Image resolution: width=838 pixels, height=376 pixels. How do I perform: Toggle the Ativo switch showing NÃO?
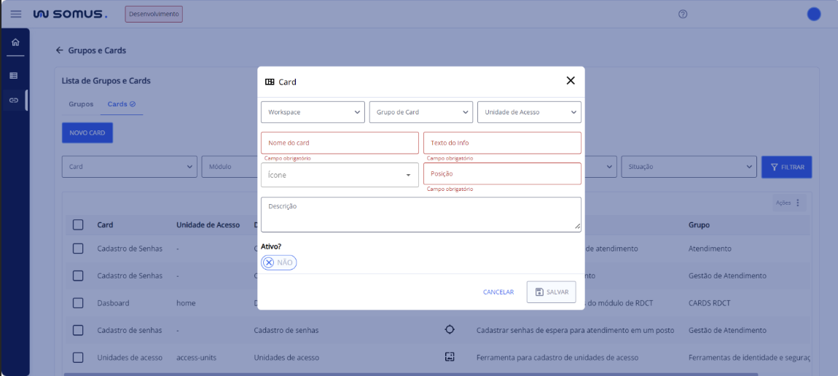click(x=279, y=262)
